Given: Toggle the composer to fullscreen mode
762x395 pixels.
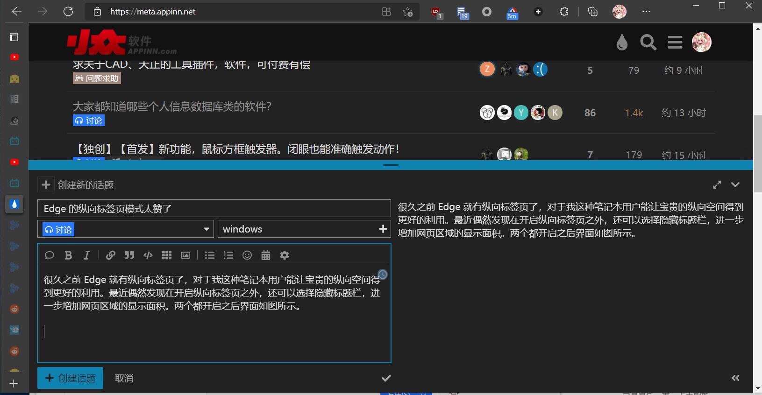Looking at the screenshot, I should coord(717,185).
